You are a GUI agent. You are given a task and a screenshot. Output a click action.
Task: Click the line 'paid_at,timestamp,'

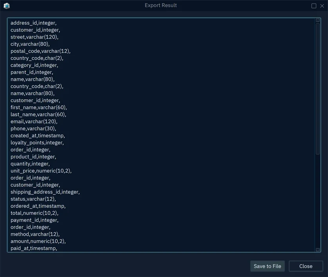pyautogui.click(x=34, y=248)
